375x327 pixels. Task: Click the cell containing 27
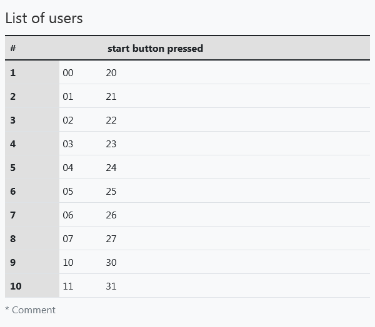coord(236,238)
